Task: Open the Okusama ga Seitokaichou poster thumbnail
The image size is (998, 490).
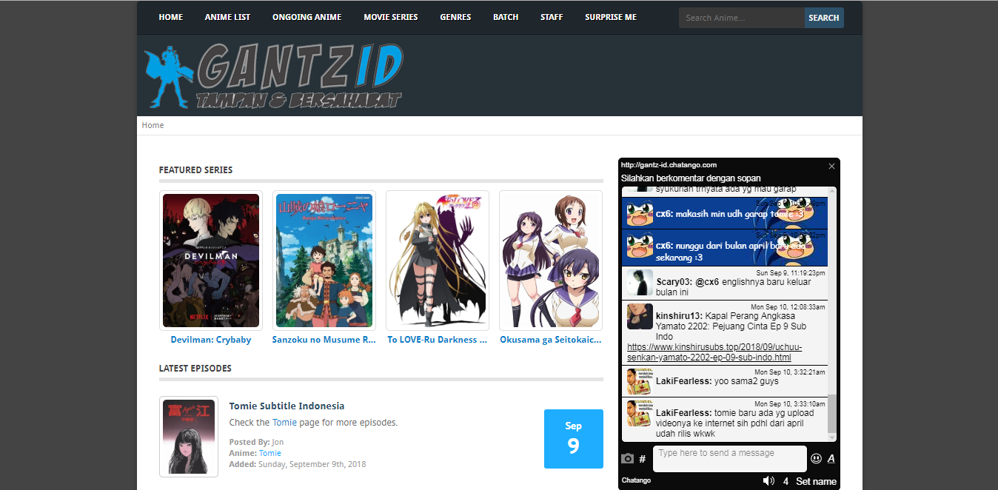Action: click(x=551, y=261)
